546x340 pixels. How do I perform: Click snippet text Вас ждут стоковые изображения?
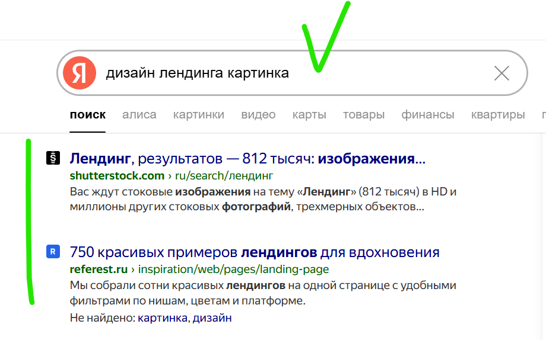(x=264, y=199)
